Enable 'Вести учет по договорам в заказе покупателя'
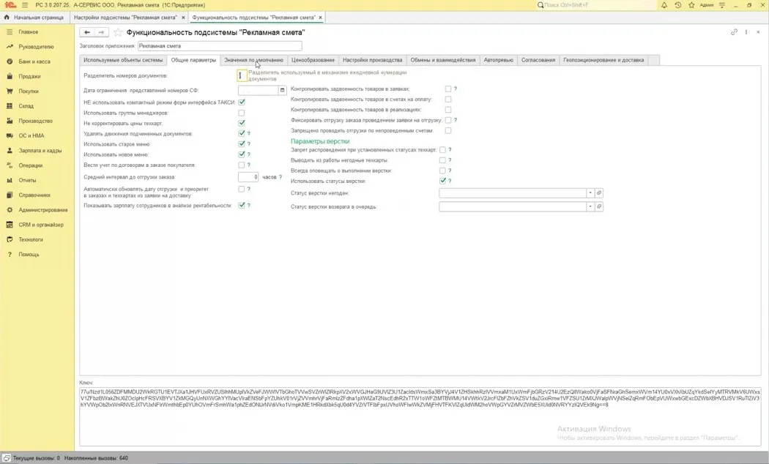 tap(241, 165)
